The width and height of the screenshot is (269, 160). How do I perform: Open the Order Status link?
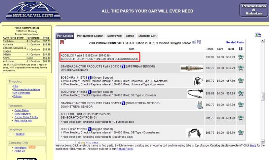[x=22, y=111]
